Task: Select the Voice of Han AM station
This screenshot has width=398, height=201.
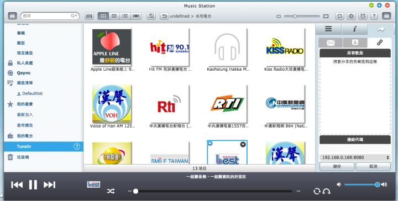Action: pos(112,104)
